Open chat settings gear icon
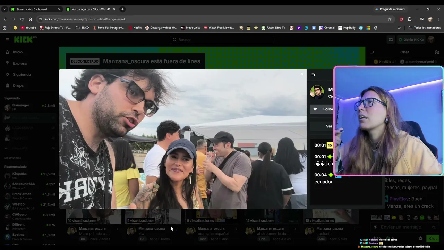This screenshot has width=444, height=250. 420,239
